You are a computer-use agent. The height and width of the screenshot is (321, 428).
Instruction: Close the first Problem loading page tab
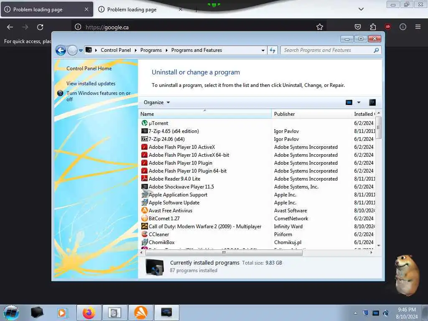86,9
